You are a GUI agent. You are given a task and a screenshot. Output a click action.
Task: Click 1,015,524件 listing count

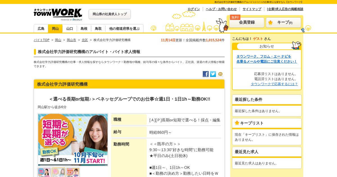click(x=215, y=40)
